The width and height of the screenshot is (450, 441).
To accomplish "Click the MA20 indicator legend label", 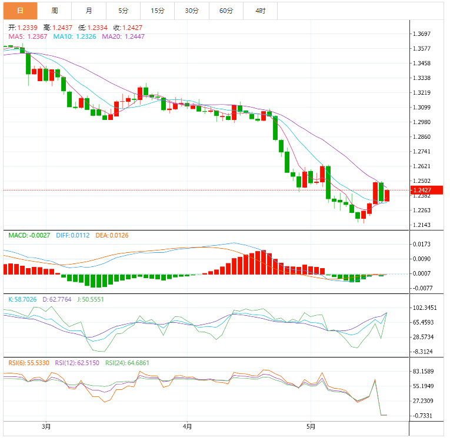I will tap(124, 36).
